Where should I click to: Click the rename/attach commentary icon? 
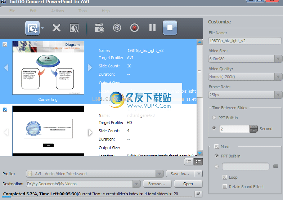tap(74, 28)
